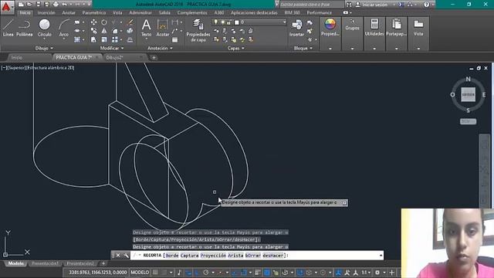
Task: Toggle transparency display in status bar
Action: [267, 273]
